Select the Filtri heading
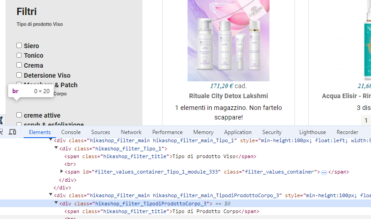The image size is (371, 219). click(x=26, y=11)
